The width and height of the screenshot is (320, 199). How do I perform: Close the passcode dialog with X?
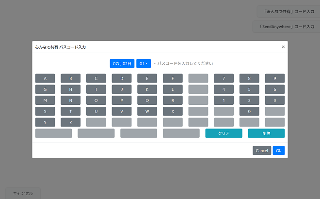tap(283, 47)
